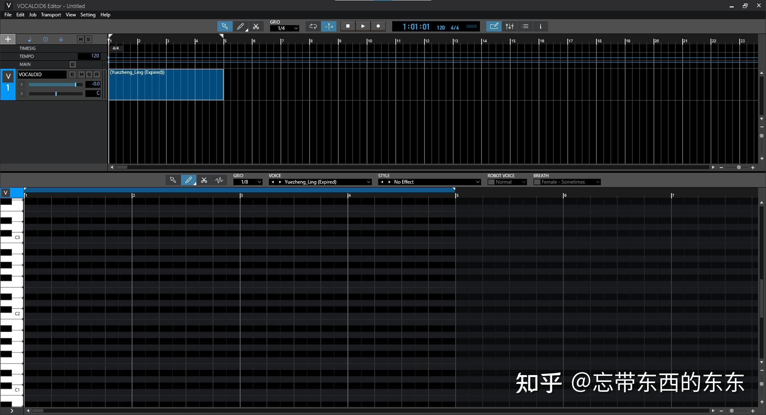Screen dimensions: 766x415
Task: Click the information panel icon in the toolbar
Action: tap(540, 26)
